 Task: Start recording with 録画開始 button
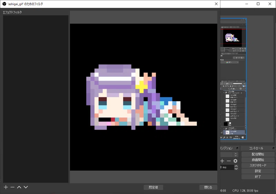click(258, 160)
